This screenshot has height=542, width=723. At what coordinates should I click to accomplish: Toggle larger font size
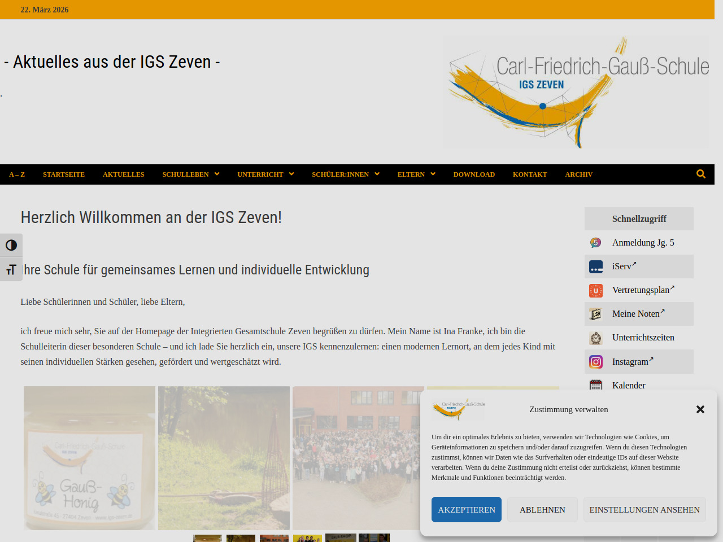(11, 269)
